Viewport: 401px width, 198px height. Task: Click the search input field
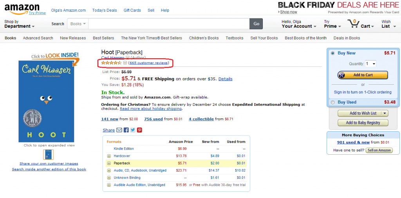pyautogui.click(x=169, y=24)
